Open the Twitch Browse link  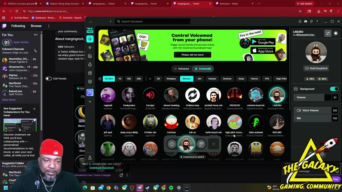(36, 26)
